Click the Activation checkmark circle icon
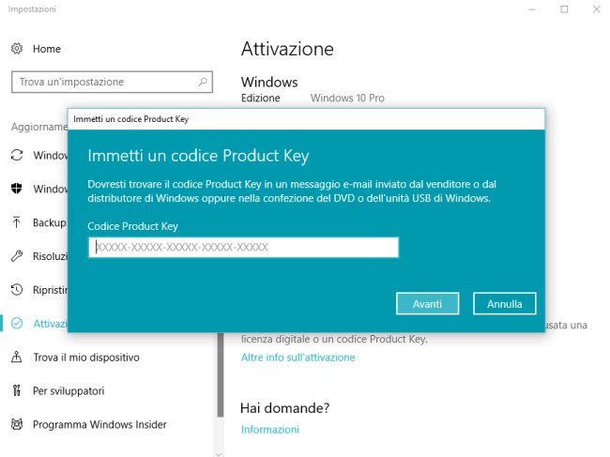The image size is (610, 457). (x=16, y=324)
